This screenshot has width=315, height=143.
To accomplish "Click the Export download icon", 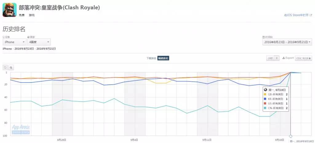I will [284, 58].
